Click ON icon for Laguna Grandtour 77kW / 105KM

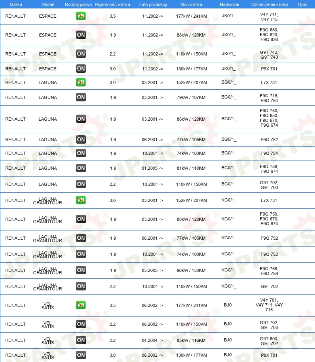pos(81,238)
